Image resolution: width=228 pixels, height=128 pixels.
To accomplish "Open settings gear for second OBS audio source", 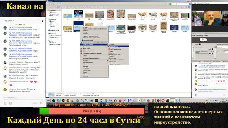I will [x=213, y=54].
